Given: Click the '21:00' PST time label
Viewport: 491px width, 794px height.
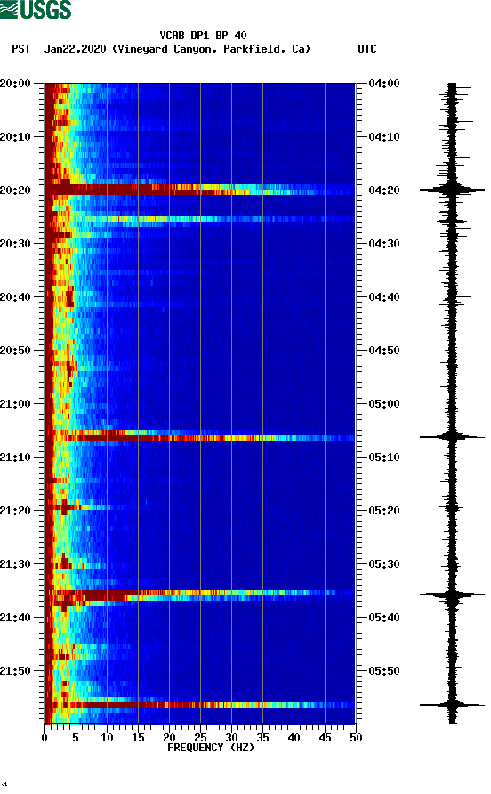Looking at the screenshot, I should (x=16, y=403).
